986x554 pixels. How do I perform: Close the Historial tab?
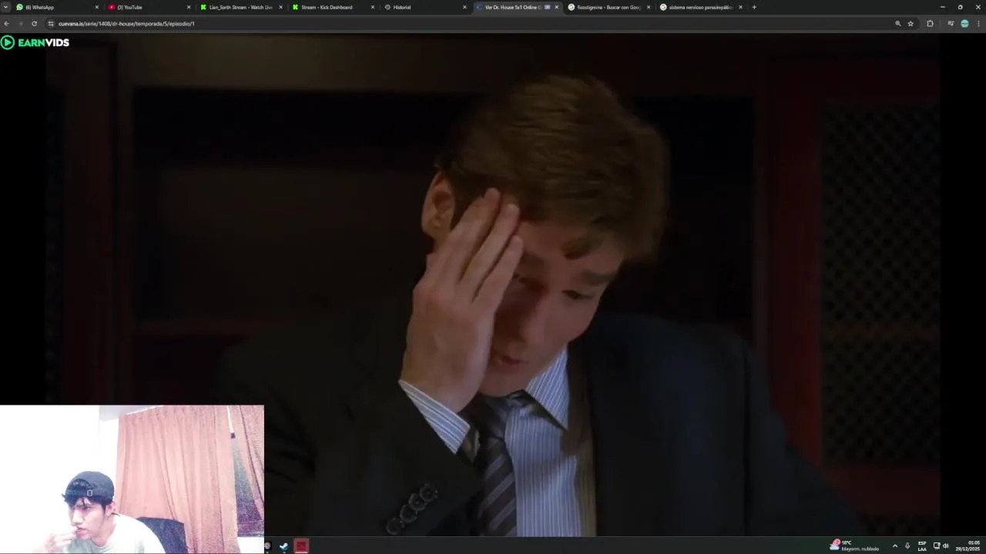[464, 7]
